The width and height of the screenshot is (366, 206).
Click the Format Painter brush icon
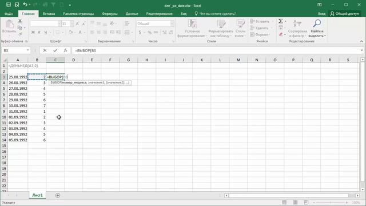point(20,34)
